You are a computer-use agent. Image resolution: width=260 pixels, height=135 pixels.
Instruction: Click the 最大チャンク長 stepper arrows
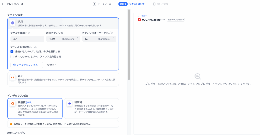pyautogui.click(x=77, y=39)
